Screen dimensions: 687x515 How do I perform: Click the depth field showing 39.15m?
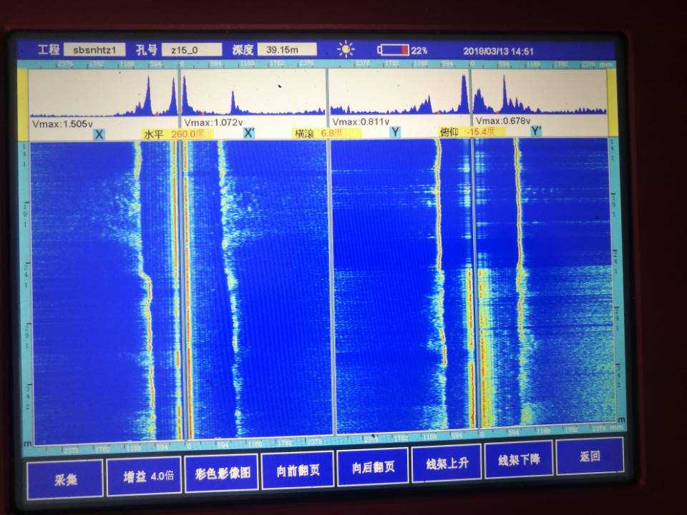tap(286, 49)
